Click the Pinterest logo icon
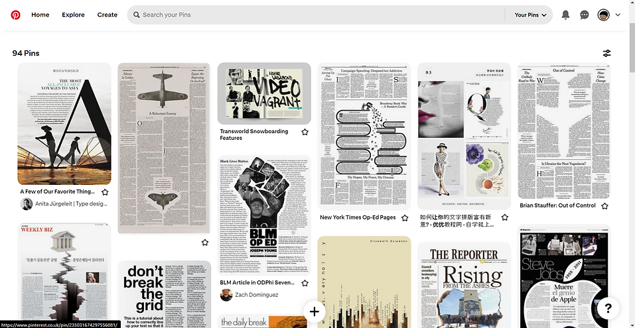635x328 pixels. click(15, 15)
